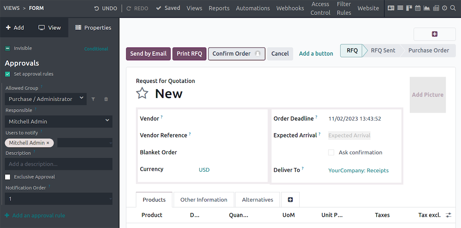Open the Responsible dropdown

(x=59, y=121)
